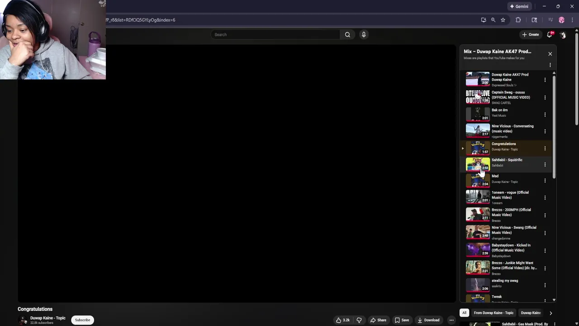Open the Duwap Kaine - Topic channel avatar
Image resolution: width=579 pixels, height=326 pixels.
(x=23, y=320)
